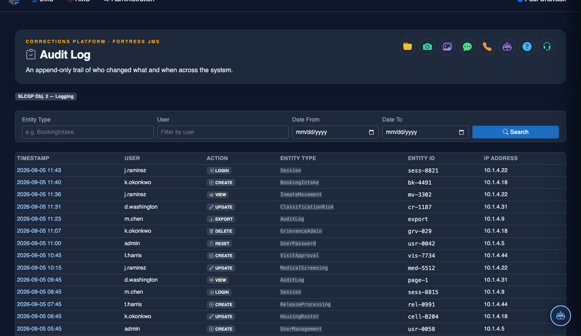Click the green camera icon

point(427,46)
